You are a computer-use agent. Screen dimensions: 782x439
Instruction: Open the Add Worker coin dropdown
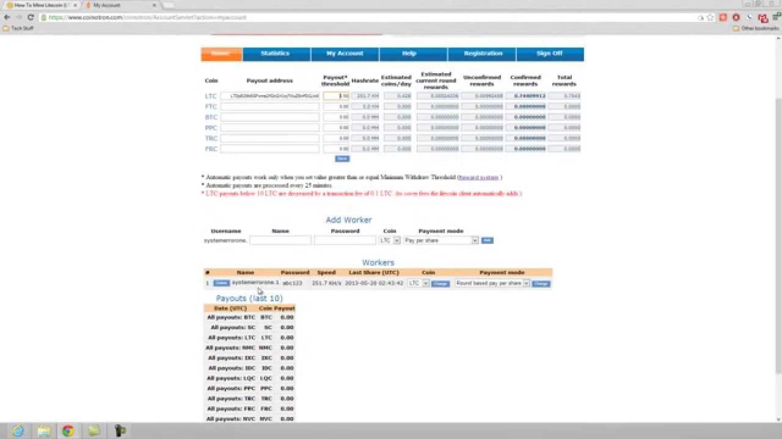pos(390,240)
